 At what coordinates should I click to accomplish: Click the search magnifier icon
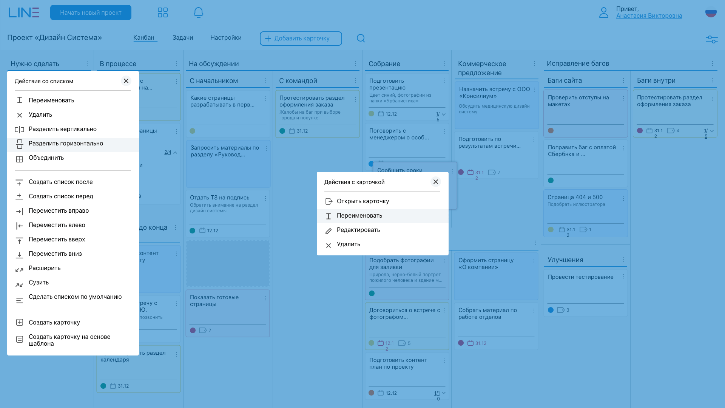click(361, 38)
